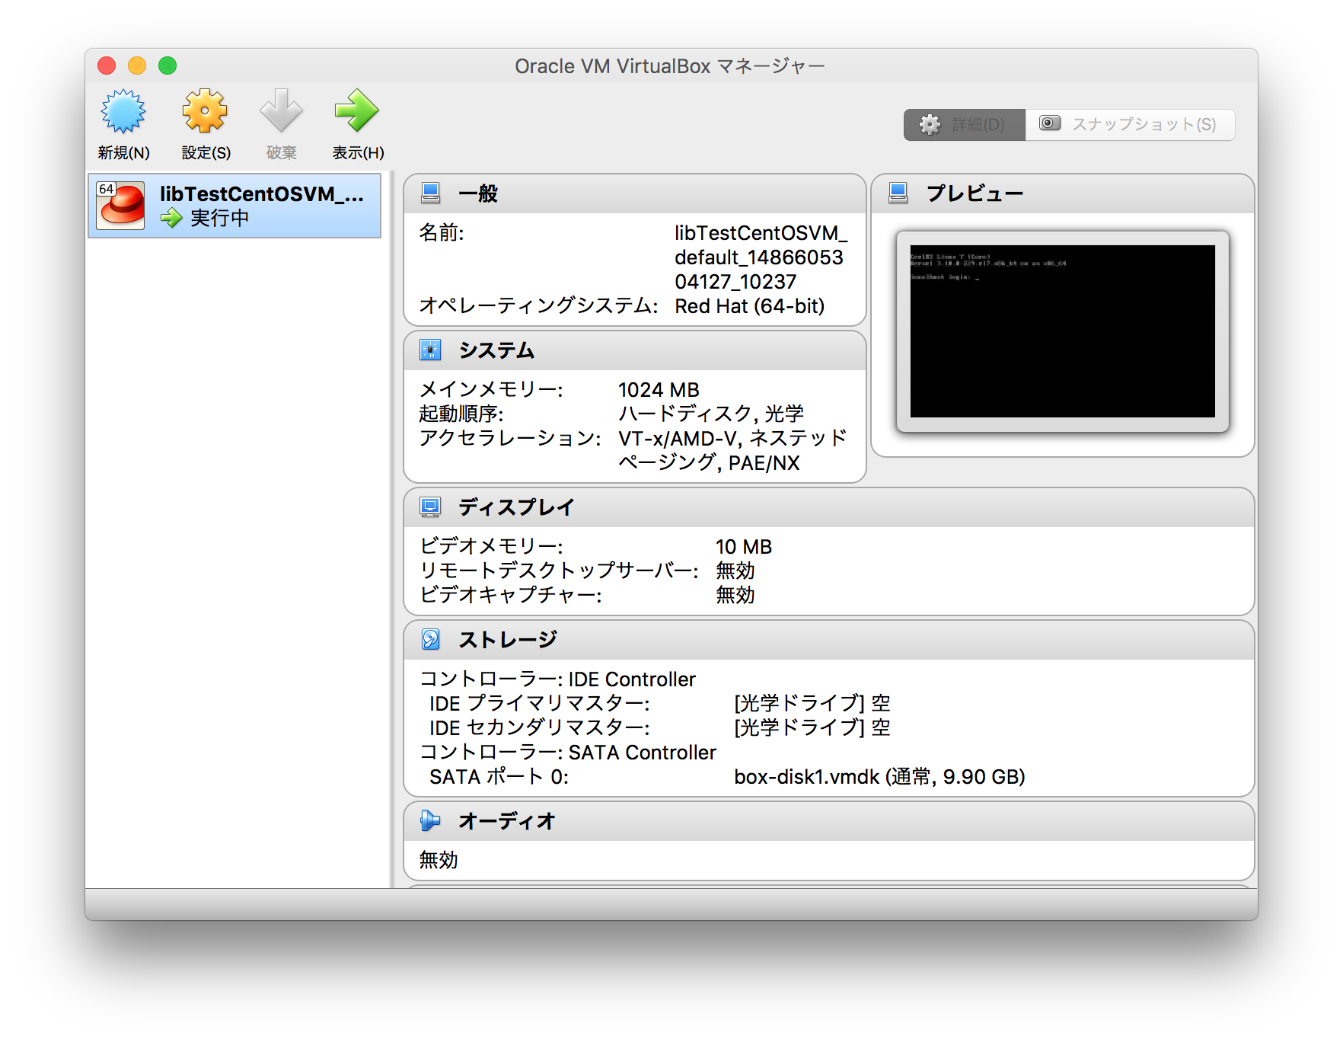Open VM settings via the 設定(S) gear icon
Viewport: 1343px width, 1042px height.
(x=204, y=110)
